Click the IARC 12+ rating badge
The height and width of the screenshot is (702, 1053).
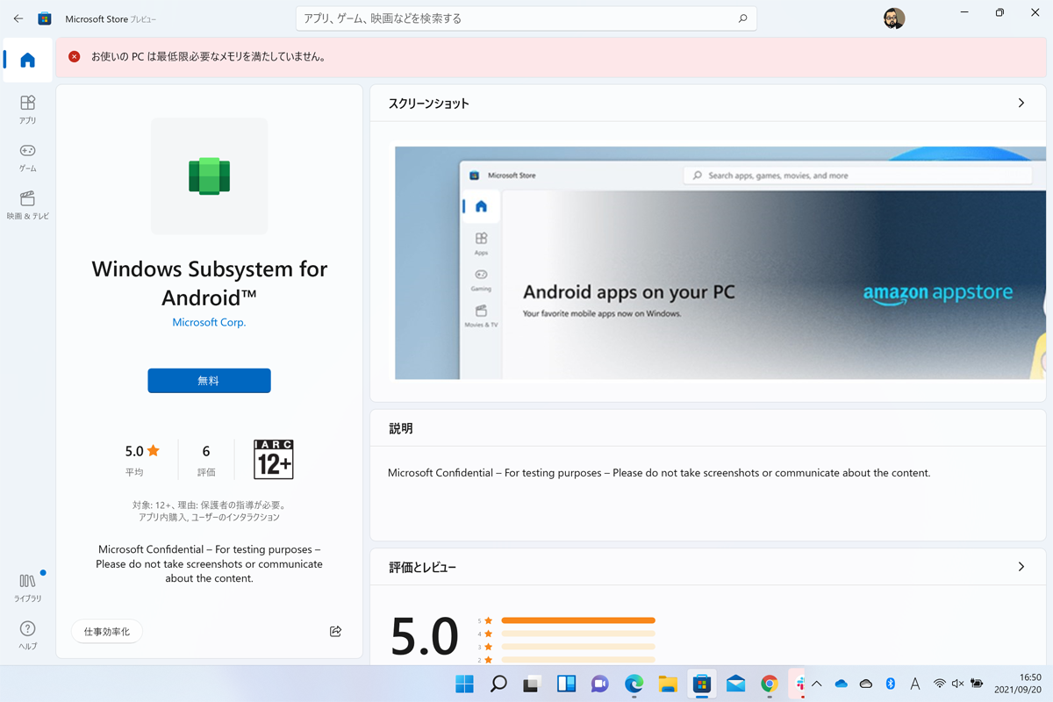coord(273,459)
